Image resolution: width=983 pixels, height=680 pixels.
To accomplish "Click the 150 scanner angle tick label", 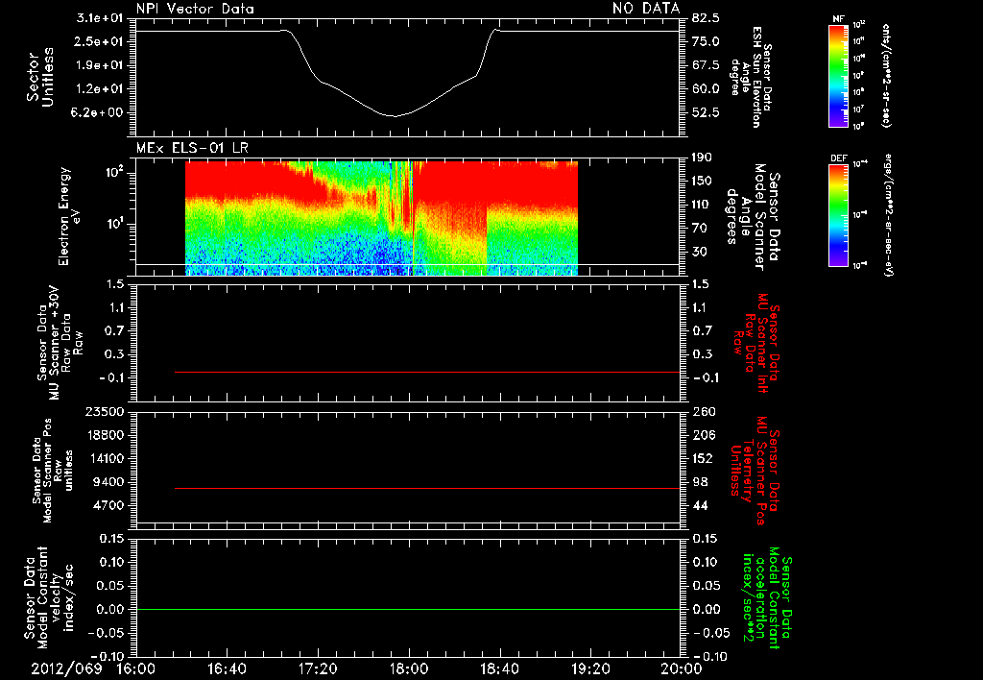I will (x=702, y=182).
